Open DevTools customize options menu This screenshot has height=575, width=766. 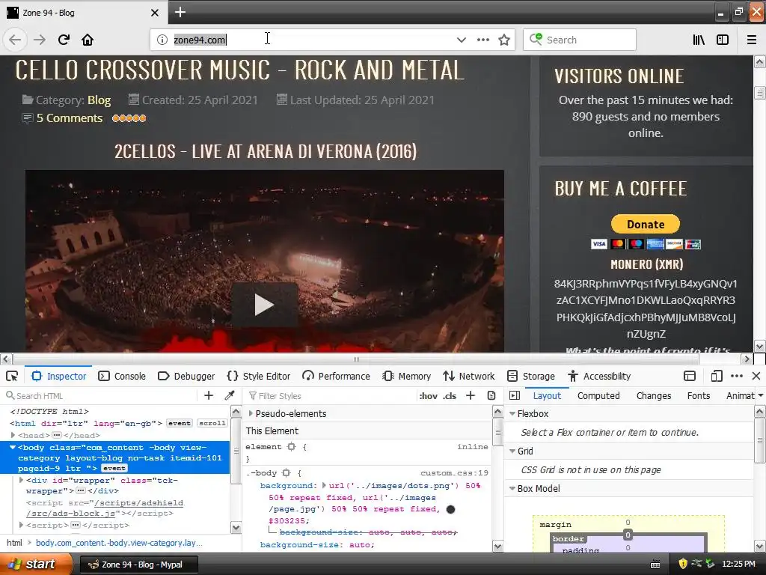(x=737, y=376)
